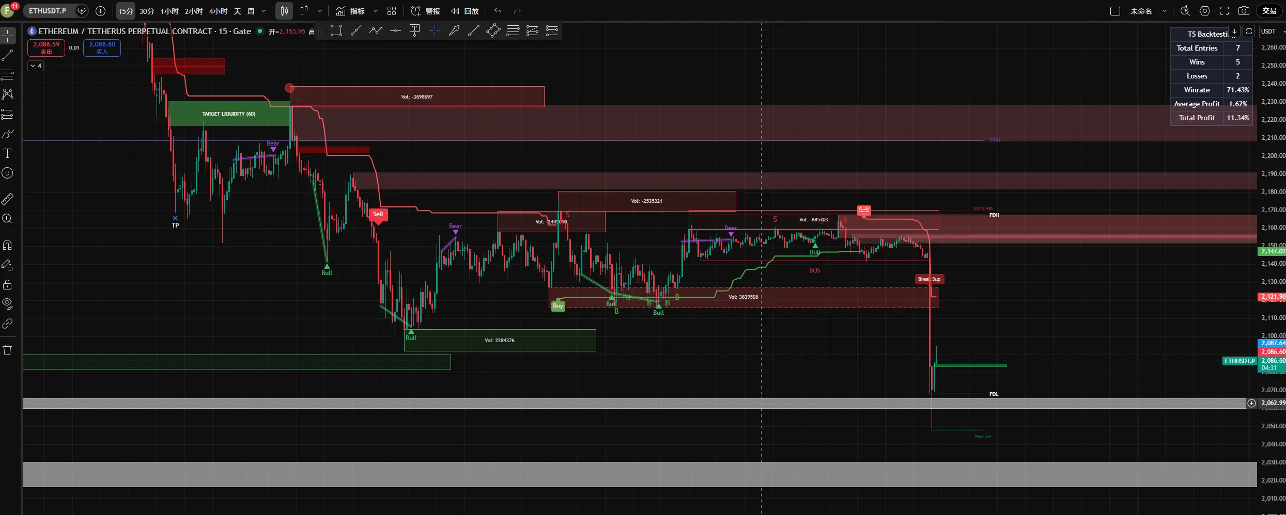Select the 2小时 timeframe tab
This screenshot has height=515, width=1286.
tap(194, 11)
